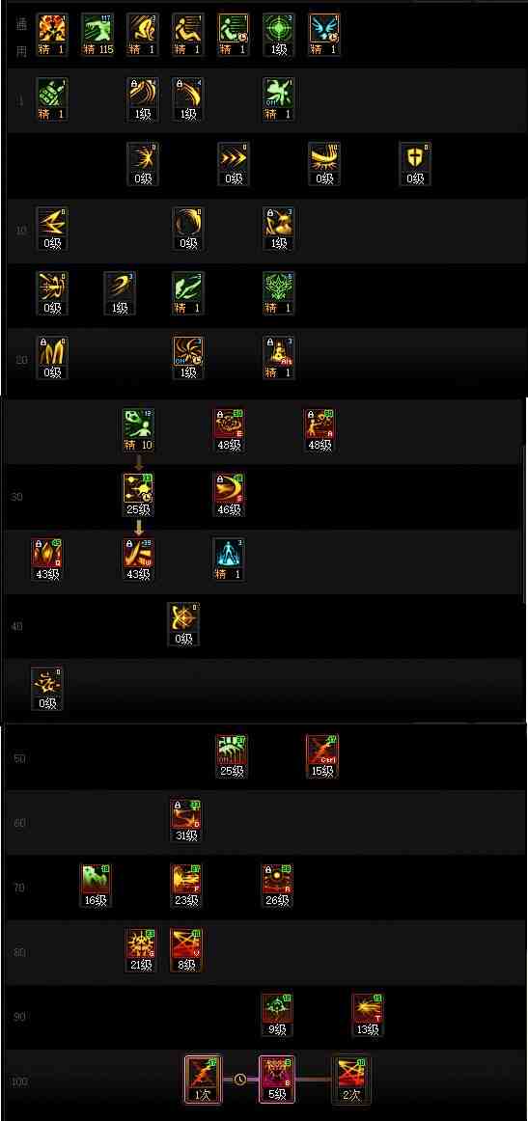Select the 5级 awakening skill bound to B
The height and width of the screenshot is (1121, 528).
click(277, 1080)
